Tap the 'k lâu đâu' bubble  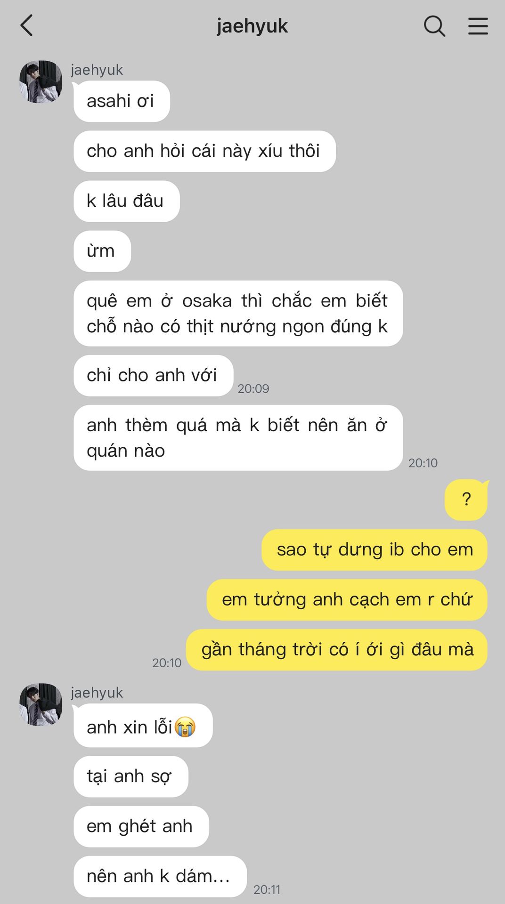tap(126, 201)
